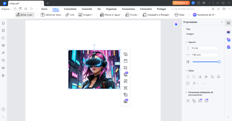Open the layers panel sidebar icon
The height and width of the screenshot is (121, 232).
(x=3, y=68)
